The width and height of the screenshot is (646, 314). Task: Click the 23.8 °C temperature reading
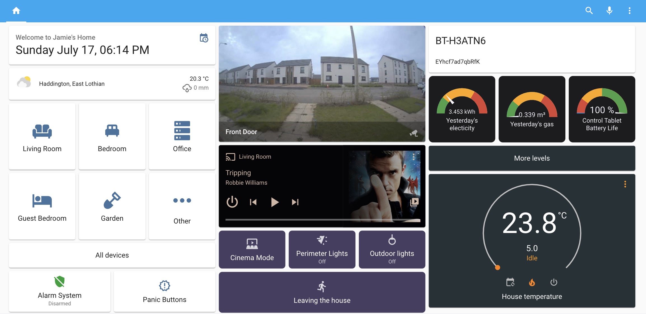pos(534,223)
